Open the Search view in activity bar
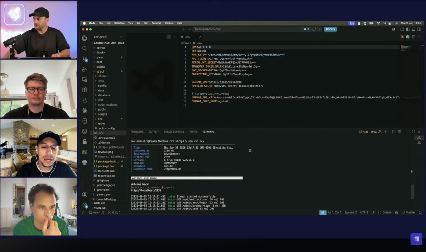This screenshot has height=252, width=426. tap(84, 48)
